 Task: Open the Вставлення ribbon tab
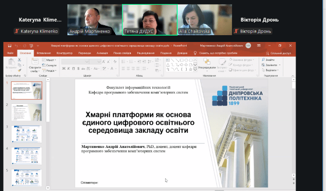(x=44, y=53)
